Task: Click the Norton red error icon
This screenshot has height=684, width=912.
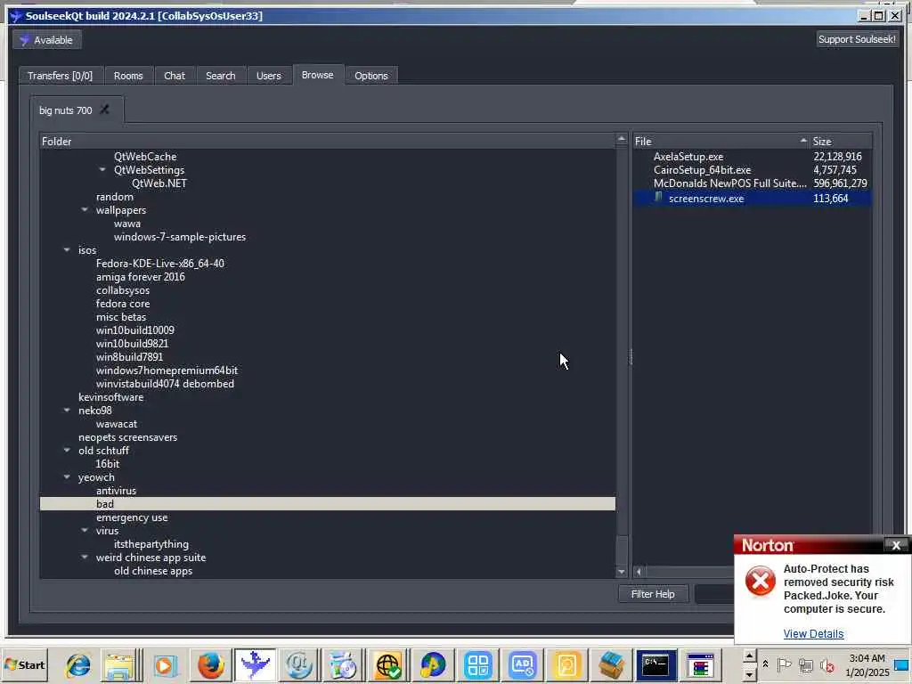Action: (761, 582)
